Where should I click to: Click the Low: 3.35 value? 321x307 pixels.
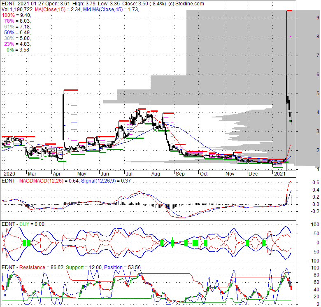coord(109,4)
